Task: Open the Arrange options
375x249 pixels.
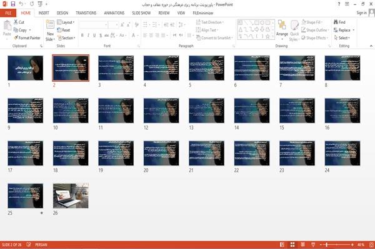Action: (x=282, y=30)
